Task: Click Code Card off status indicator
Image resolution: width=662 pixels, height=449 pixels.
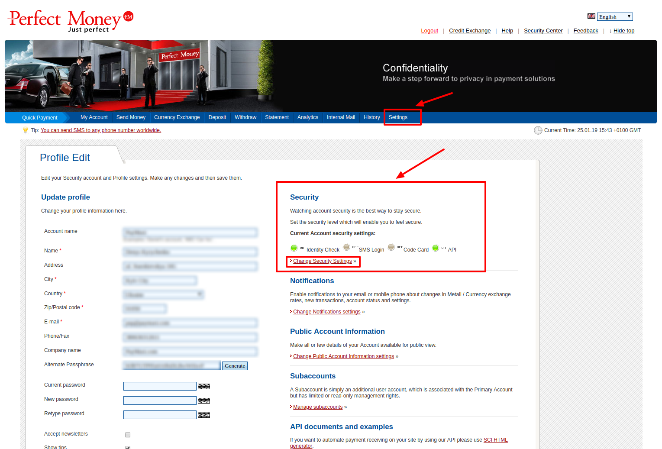Action: (x=391, y=247)
